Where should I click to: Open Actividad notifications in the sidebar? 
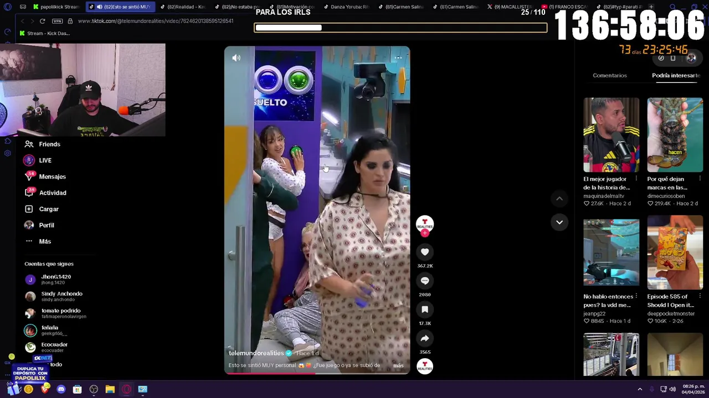(45, 193)
